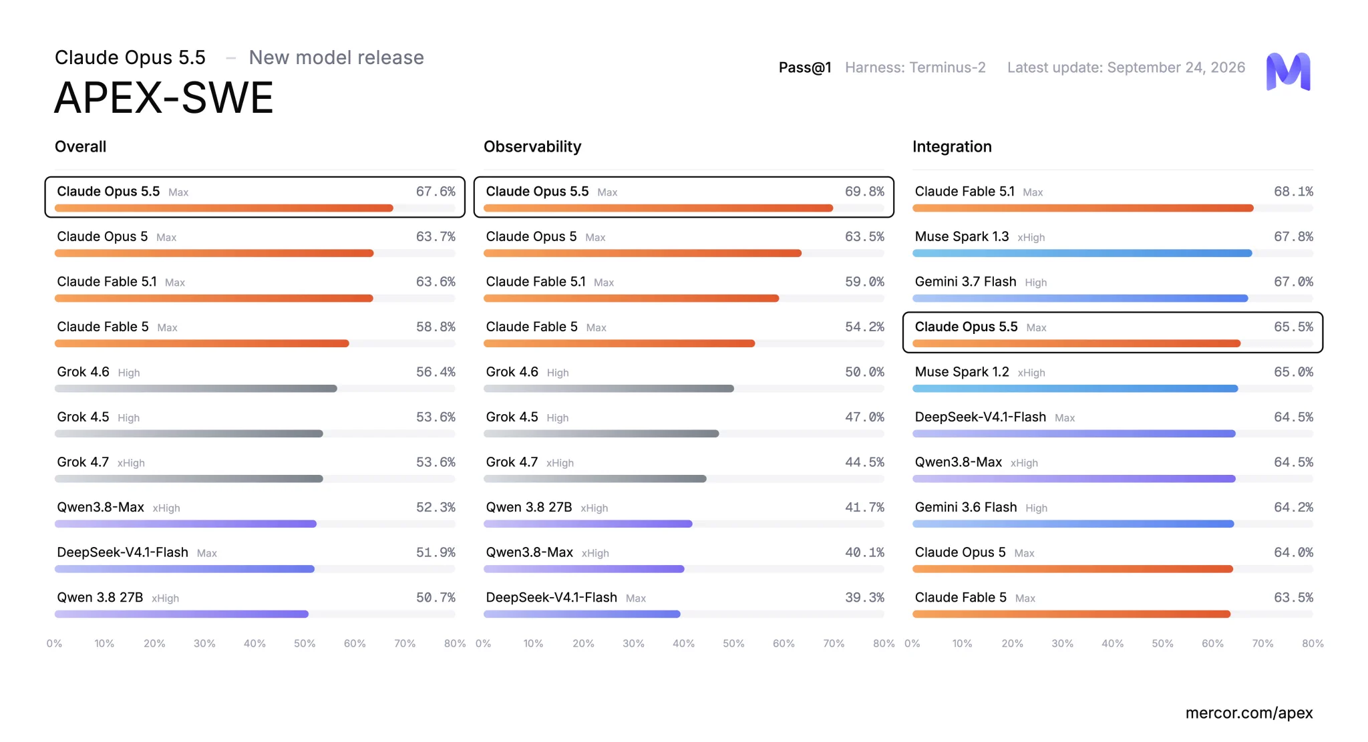The width and height of the screenshot is (1368, 742).
Task: Click the 50.7% Qwen 3.8 27B score
Action: point(436,597)
